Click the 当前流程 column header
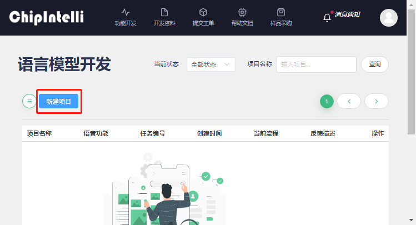The image size is (416, 225). click(265, 133)
